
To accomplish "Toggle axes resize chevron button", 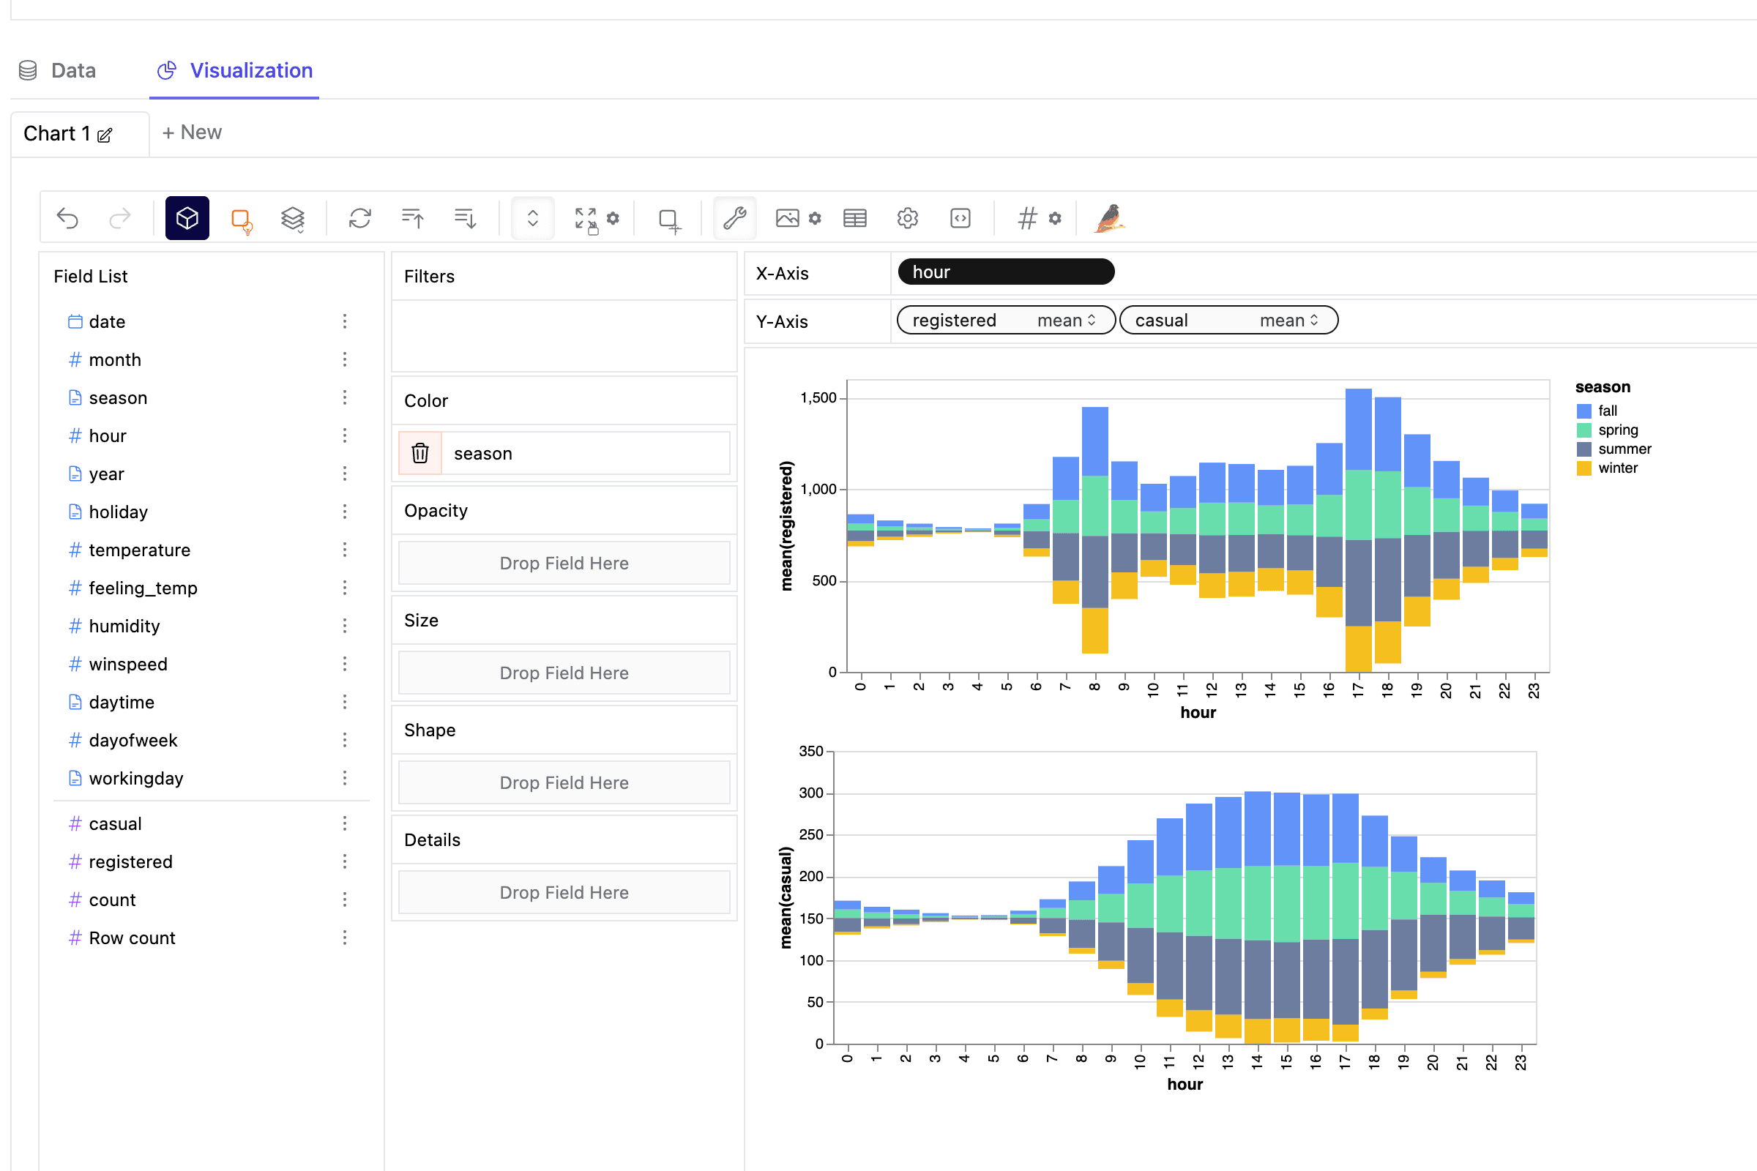I will pos(533,218).
